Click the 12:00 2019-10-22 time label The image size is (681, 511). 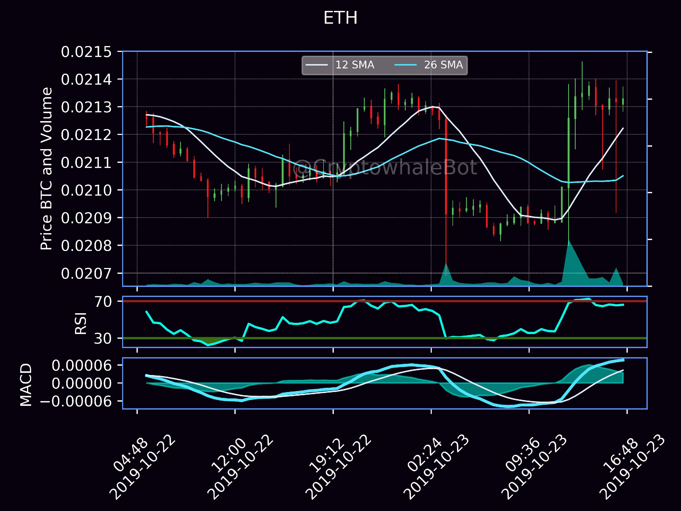240,467
